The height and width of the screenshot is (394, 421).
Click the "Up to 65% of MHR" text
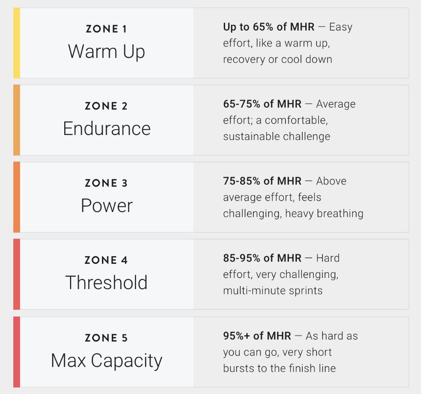coord(269,27)
